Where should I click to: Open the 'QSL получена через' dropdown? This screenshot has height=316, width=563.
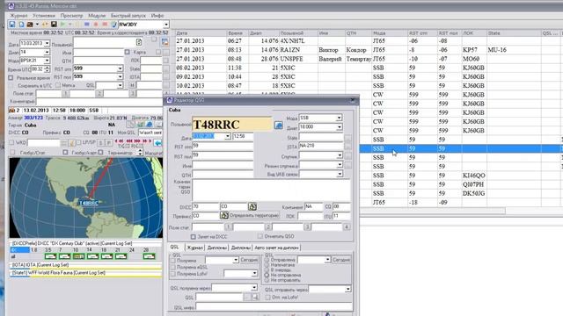254,287
